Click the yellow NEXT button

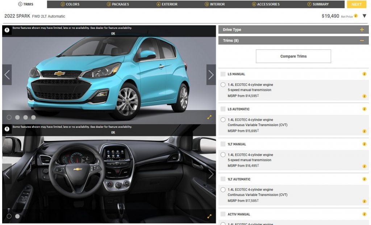point(357,4)
